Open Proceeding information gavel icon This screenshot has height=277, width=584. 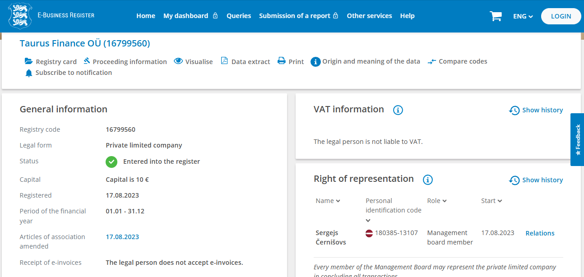tap(87, 61)
